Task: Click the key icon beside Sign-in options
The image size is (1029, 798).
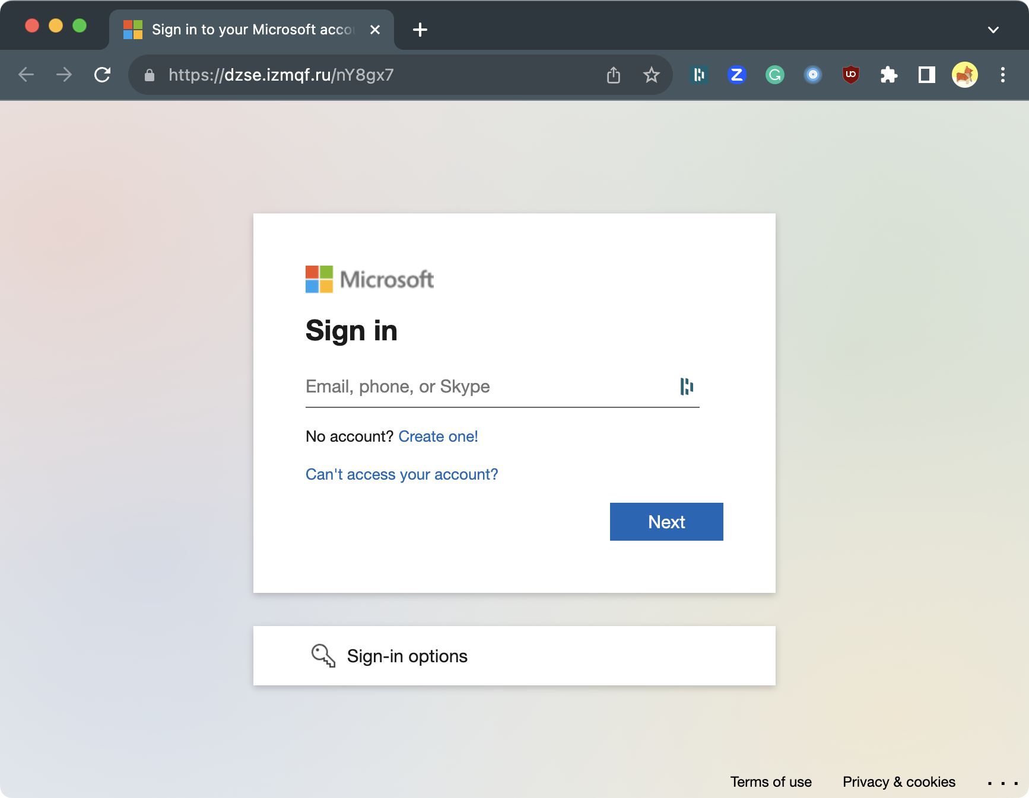Action: [323, 656]
